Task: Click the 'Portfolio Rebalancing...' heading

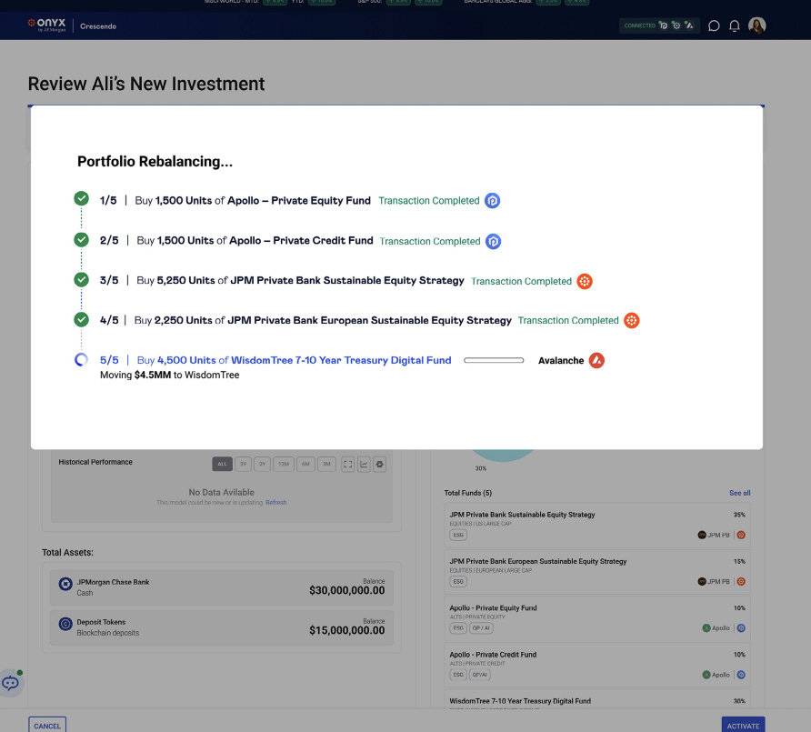Action: tap(155, 161)
